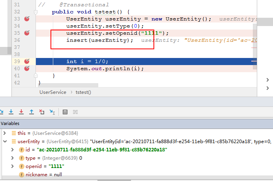Click {Integer@6639} type value
Image resolution: width=273 pixels, height=181 pixels.
[x=60, y=158]
